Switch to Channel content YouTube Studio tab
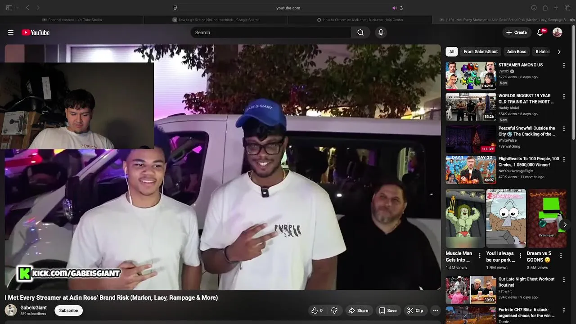The height and width of the screenshot is (324, 576). click(x=72, y=20)
